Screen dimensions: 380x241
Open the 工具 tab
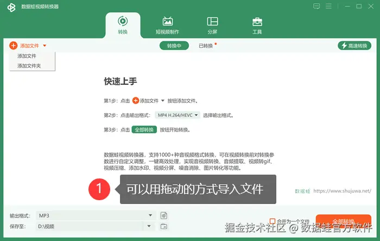(257, 25)
